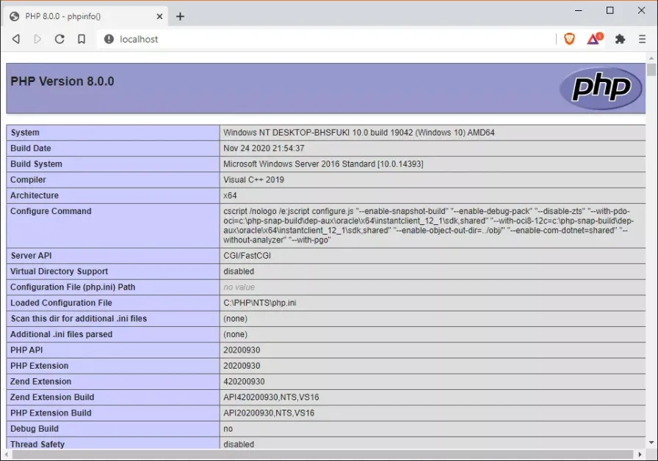Maximize the browser window
Screen dimensions: 658x461
[x=610, y=10]
